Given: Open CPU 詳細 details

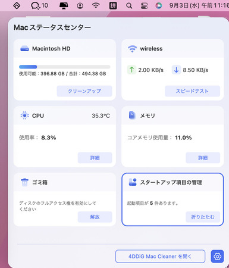Looking at the screenshot, I should tap(95, 158).
